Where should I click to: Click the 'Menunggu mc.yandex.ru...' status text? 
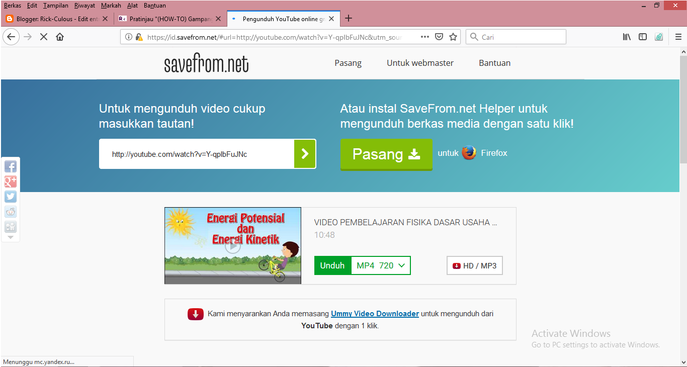(39, 361)
